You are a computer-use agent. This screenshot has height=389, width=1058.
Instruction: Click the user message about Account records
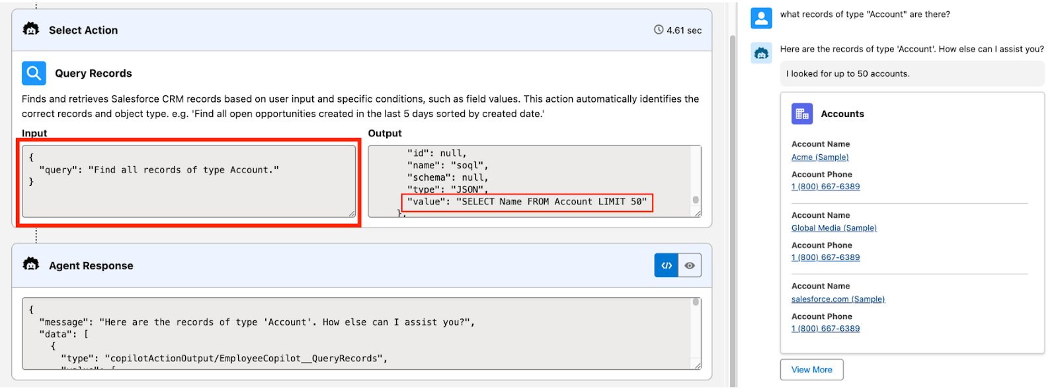point(865,15)
